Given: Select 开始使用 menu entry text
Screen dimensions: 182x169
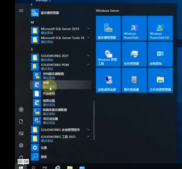Looking at the screenshot, I should 49,94.
